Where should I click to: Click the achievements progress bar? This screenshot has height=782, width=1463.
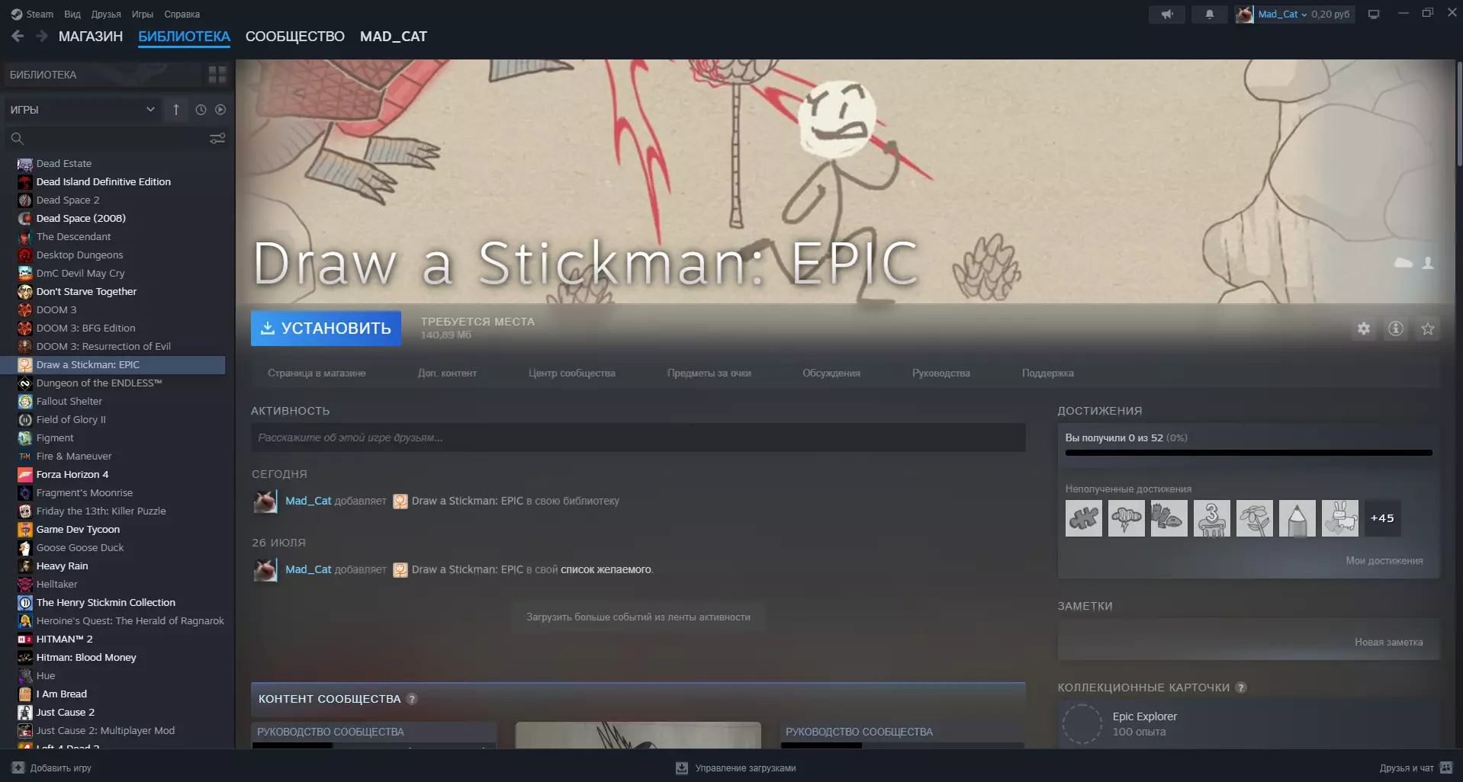(x=1249, y=453)
